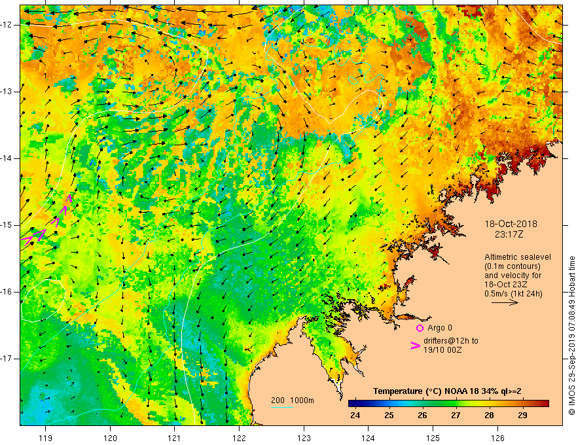Click the 29 value on temperature scale

tap(522, 416)
